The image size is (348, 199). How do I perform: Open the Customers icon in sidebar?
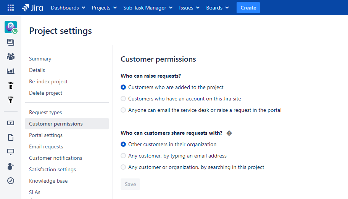tap(11, 57)
